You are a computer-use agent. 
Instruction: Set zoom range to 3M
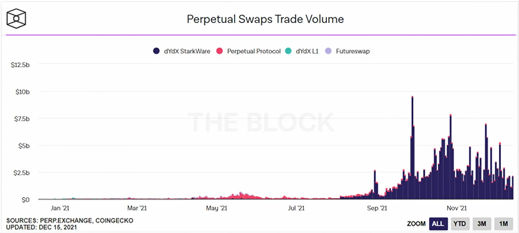pyautogui.click(x=482, y=224)
